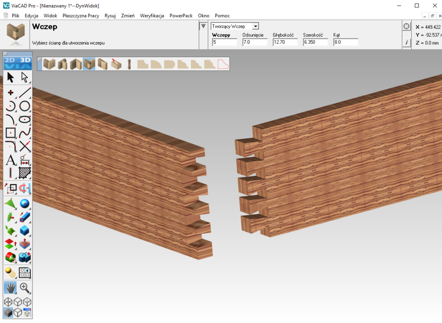Select the blue extrude solid tool
Viewport: 442px width, 323px height.
(25, 217)
